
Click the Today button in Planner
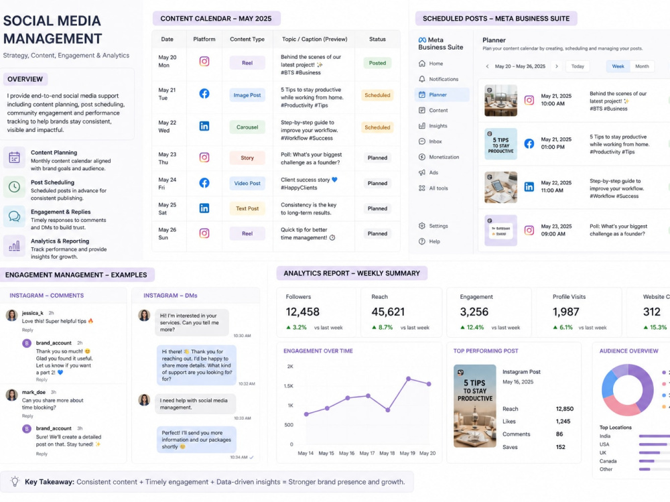pos(578,66)
